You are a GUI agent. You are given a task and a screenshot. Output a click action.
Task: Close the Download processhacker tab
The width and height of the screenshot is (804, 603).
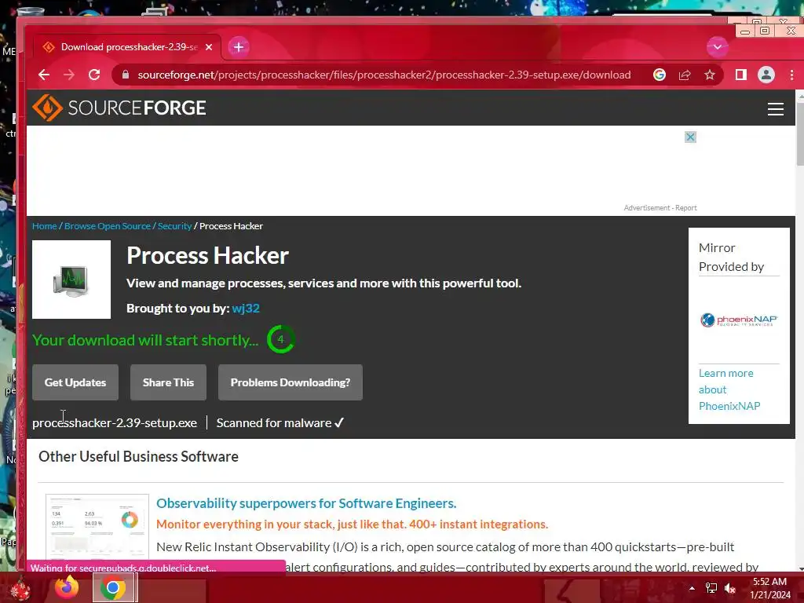[x=209, y=47]
